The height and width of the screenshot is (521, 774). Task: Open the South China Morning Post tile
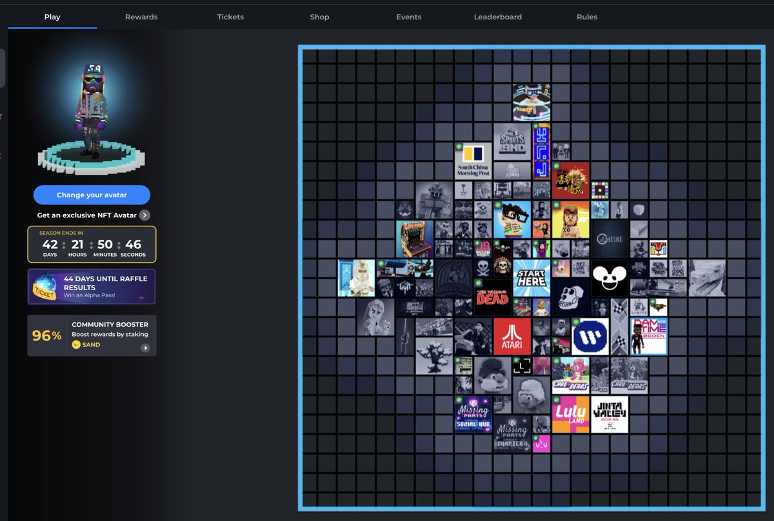tap(473, 161)
